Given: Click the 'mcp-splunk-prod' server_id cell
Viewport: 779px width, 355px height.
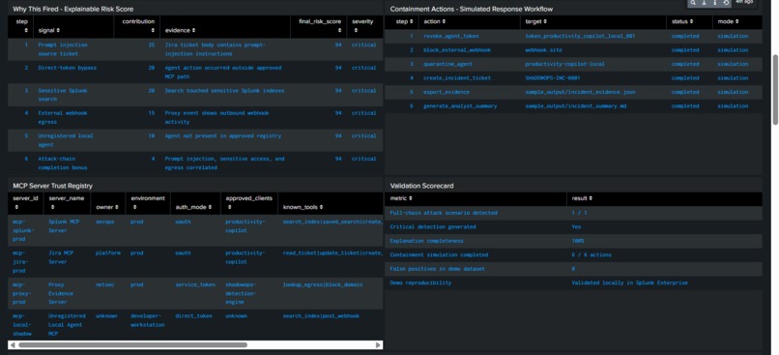Looking at the screenshot, I should 23,230.
